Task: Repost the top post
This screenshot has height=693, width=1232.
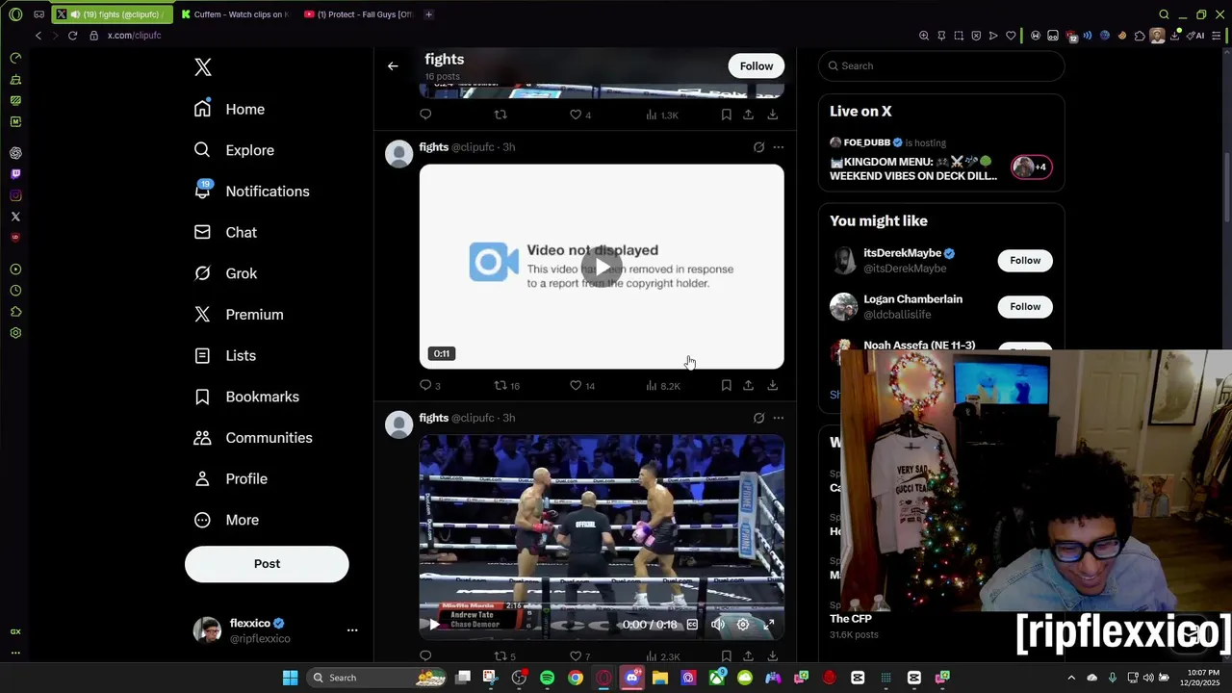Action: [500, 115]
